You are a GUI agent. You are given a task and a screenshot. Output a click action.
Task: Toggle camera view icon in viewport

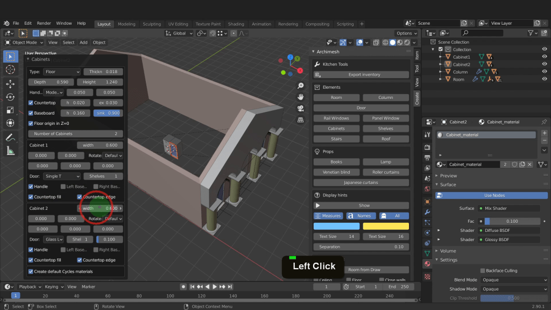[x=301, y=108]
